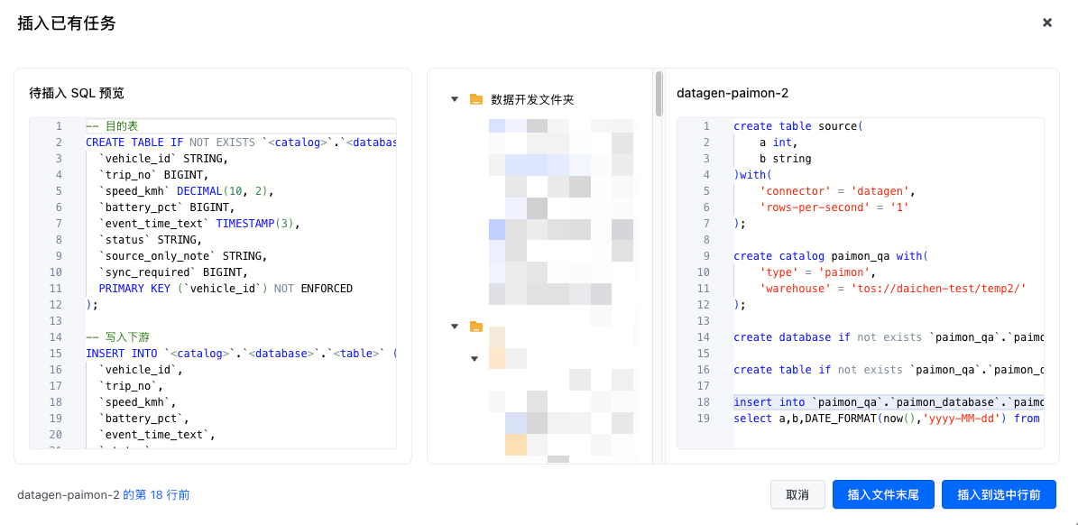Click the 取消 button
Viewport: 1078px width, 525px height.
click(797, 494)
